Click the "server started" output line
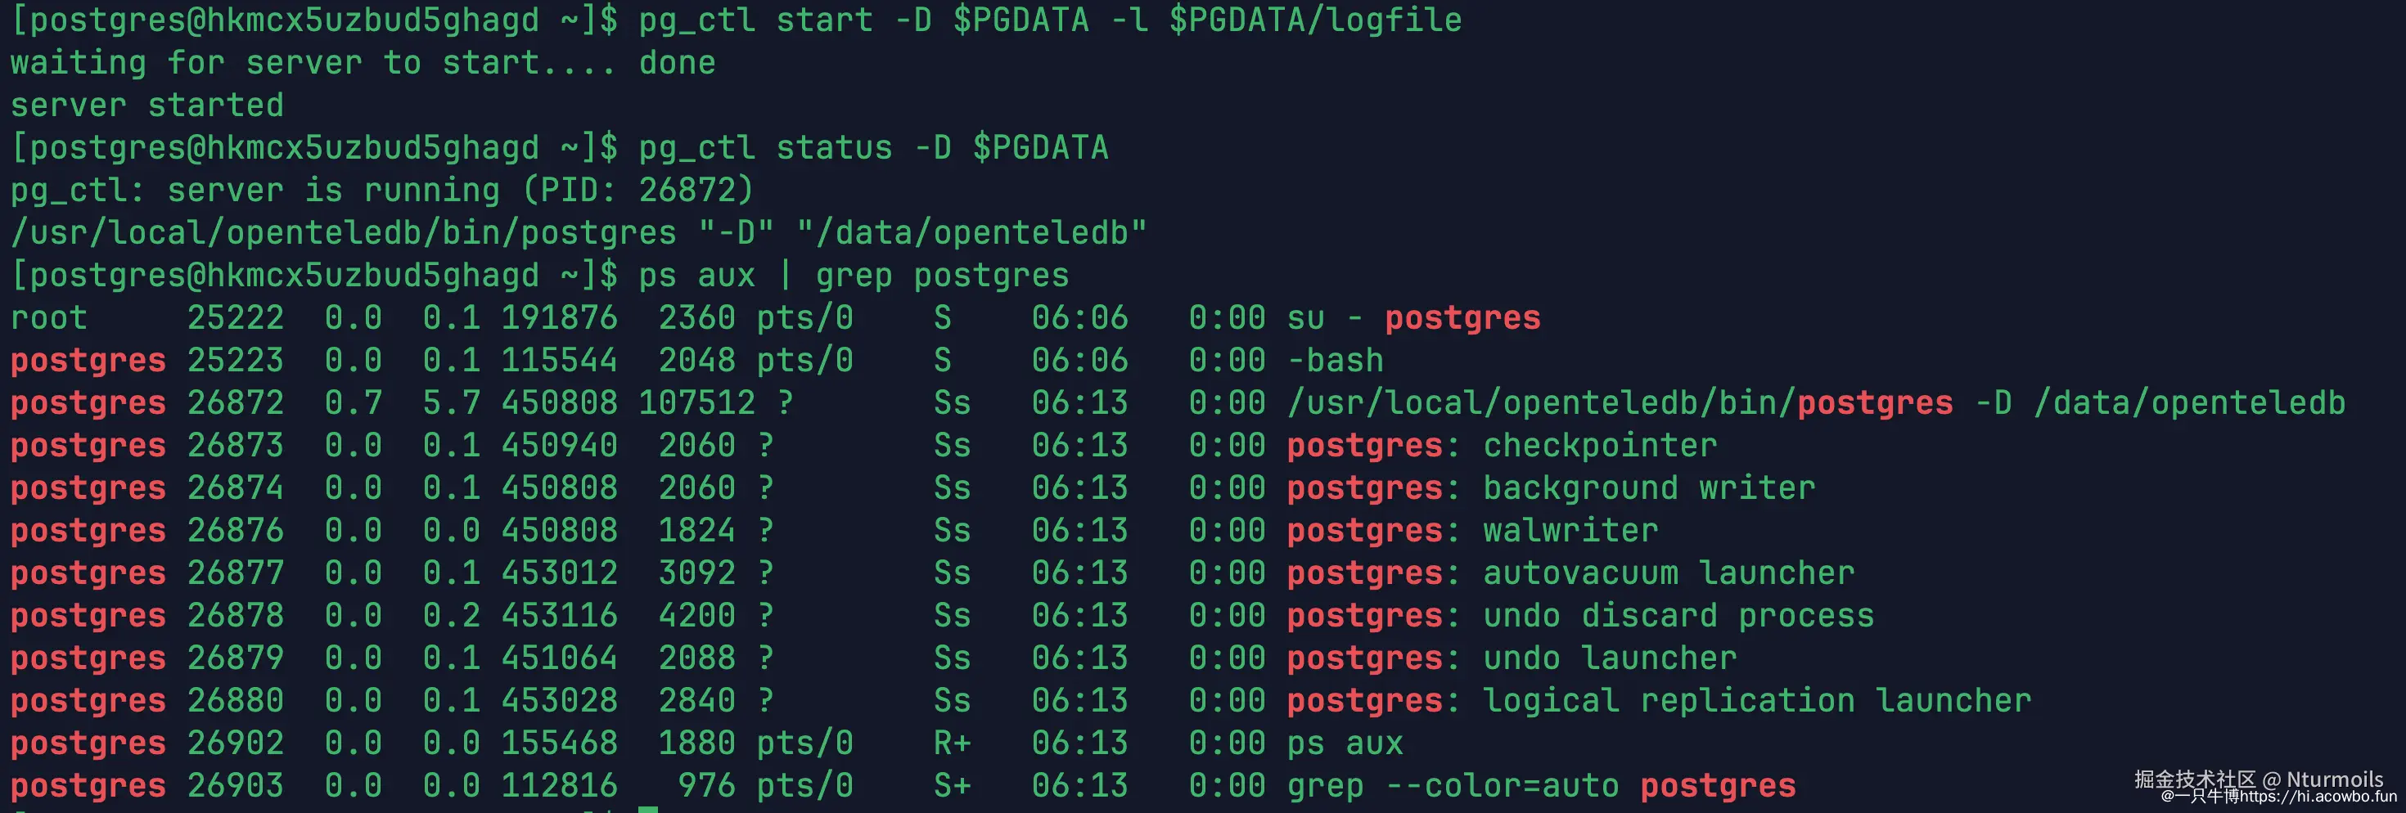This screenshot has height=813, width=2406. click(146, 106)
